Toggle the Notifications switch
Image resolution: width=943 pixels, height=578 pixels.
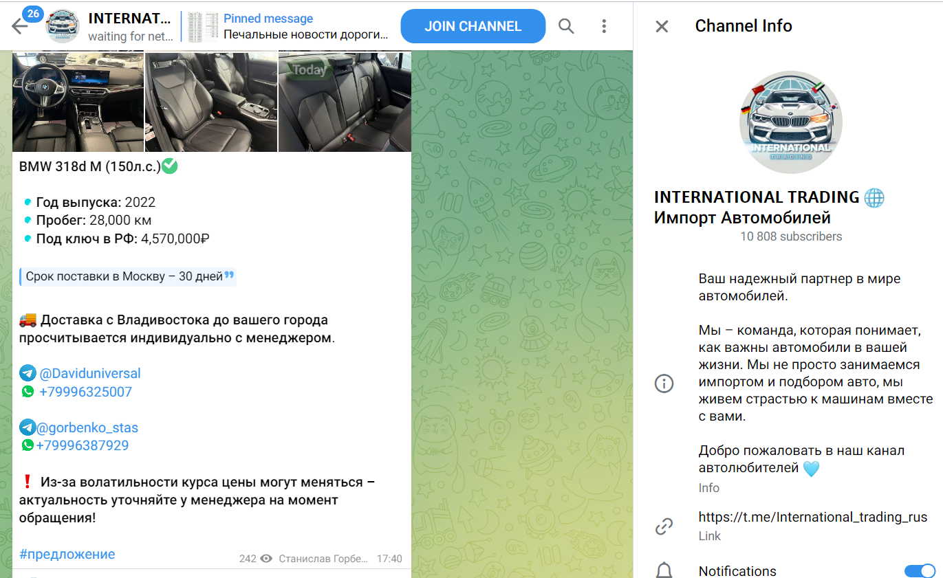tap(920, 571)
